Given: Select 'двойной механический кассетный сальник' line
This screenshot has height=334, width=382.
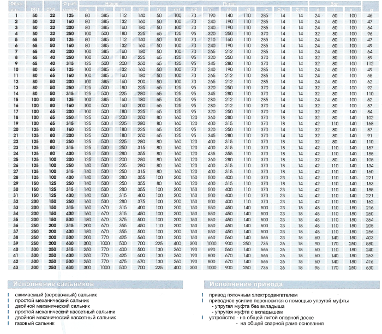Looking at the screenshot, I should click(65, 318).
